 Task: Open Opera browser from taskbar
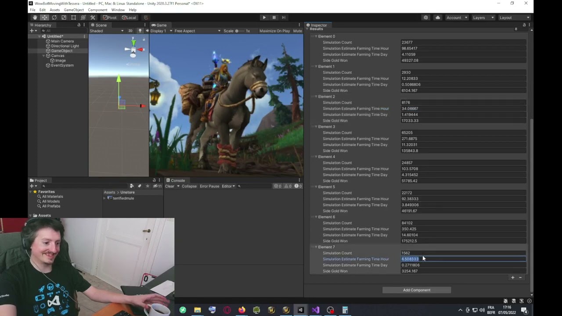point(227,310)
